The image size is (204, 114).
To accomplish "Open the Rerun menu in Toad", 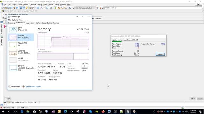I will tap(57, 5).
